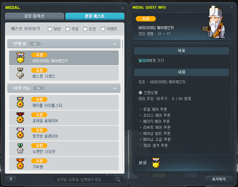Click the quest search input field
The image size is (238, 187).
pos(85,180)
